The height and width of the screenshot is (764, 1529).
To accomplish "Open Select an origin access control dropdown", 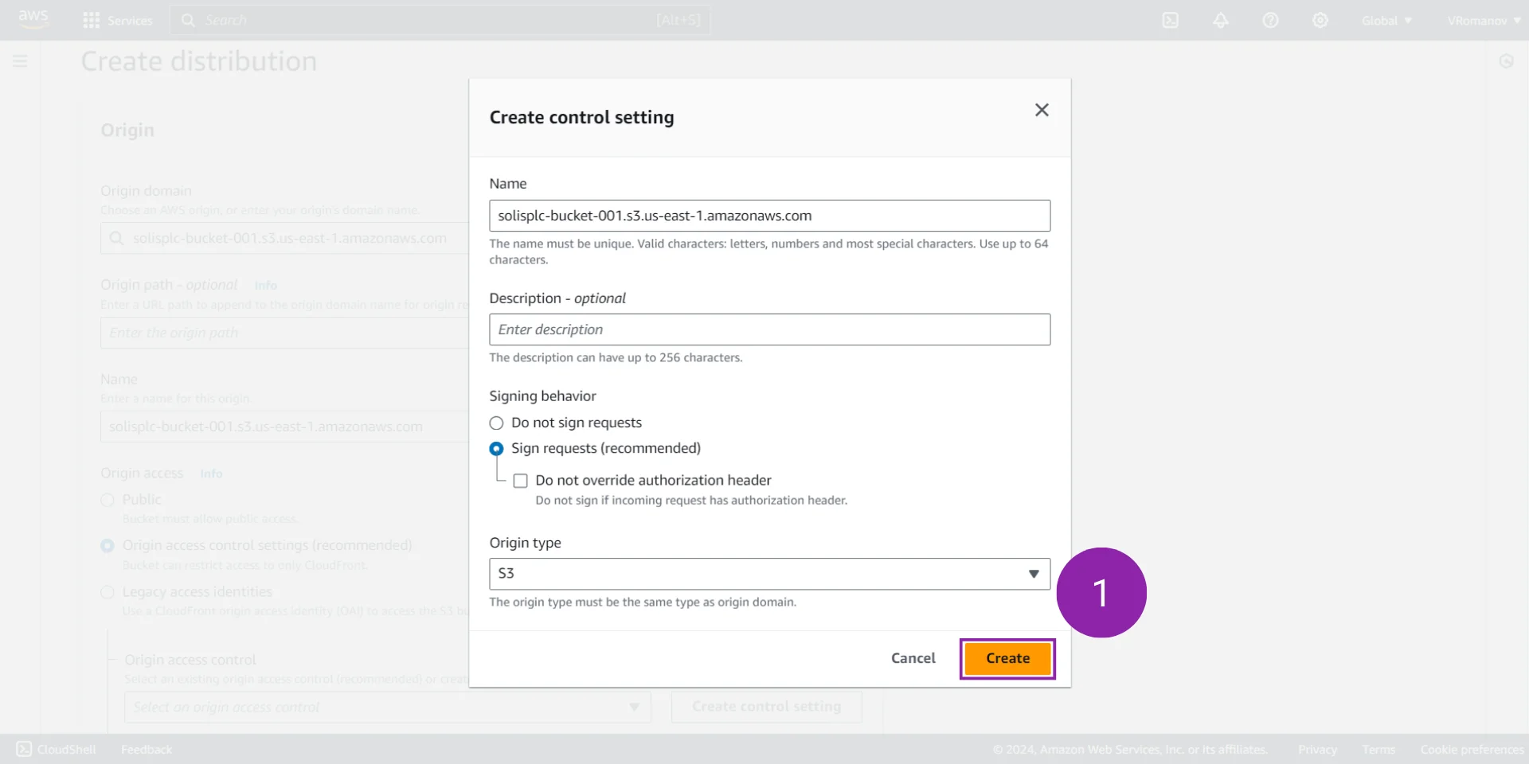I will pyautogui.click(x=387, y=707).
